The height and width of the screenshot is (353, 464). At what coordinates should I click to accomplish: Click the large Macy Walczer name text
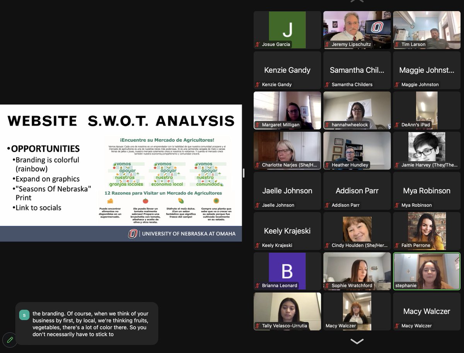coord(426,311)
